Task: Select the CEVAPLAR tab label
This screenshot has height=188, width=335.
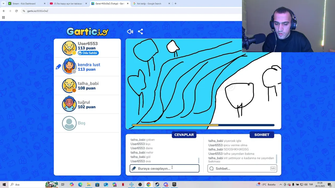Action: click(184, 135)
